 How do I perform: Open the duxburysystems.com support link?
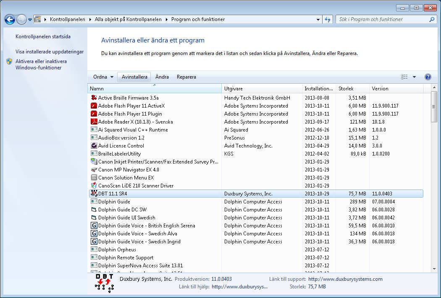click(345, 279)
